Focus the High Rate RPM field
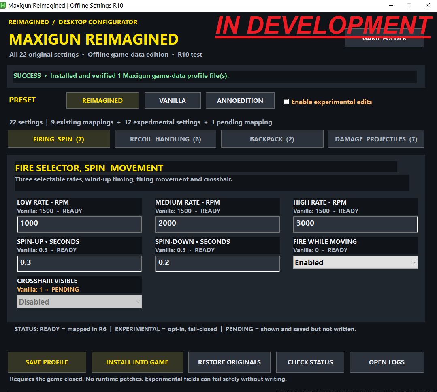This screenshot has width=437, height=392. pyautogui.click(x=355, y=224)
